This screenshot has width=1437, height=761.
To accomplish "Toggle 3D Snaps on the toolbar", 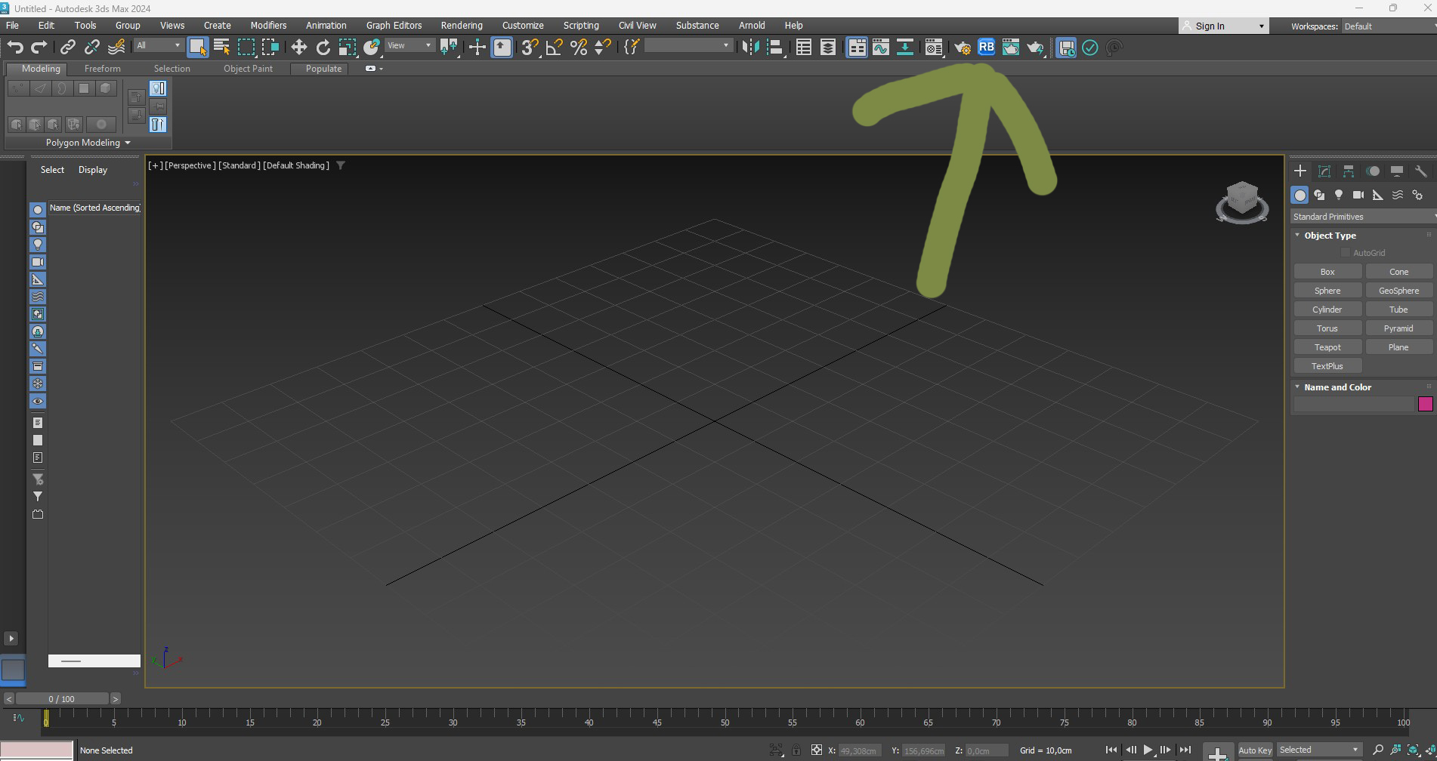I will (530, 48).
